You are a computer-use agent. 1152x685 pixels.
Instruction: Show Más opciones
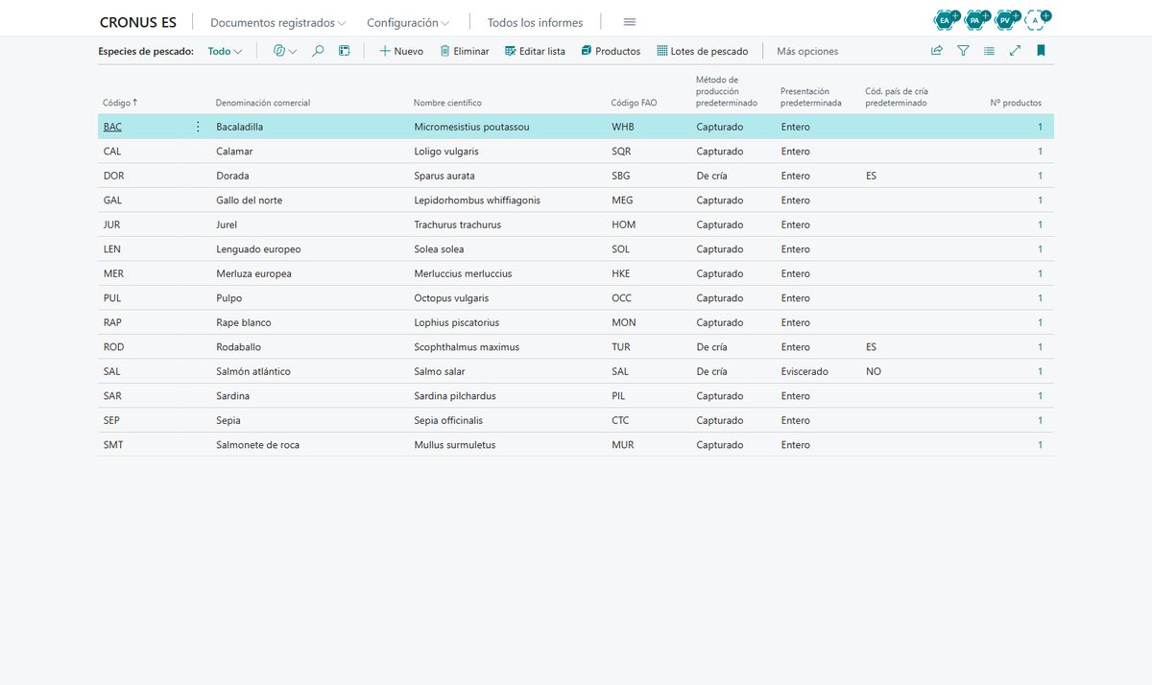pos(807,51)
